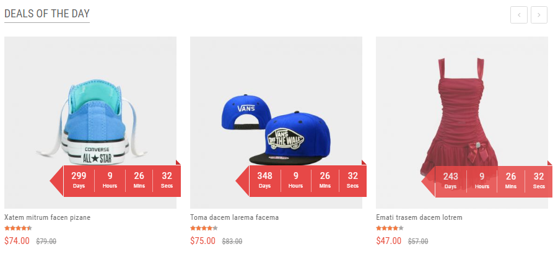Click the $74.00 sale price
The image size is (558, 257).
(x=17, y=241)
